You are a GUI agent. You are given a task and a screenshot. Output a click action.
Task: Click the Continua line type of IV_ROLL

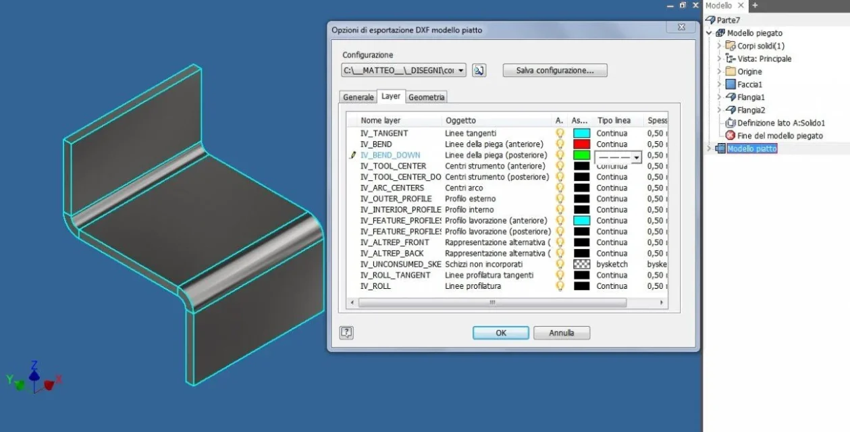pyautogui.click(x=612, y=286)
